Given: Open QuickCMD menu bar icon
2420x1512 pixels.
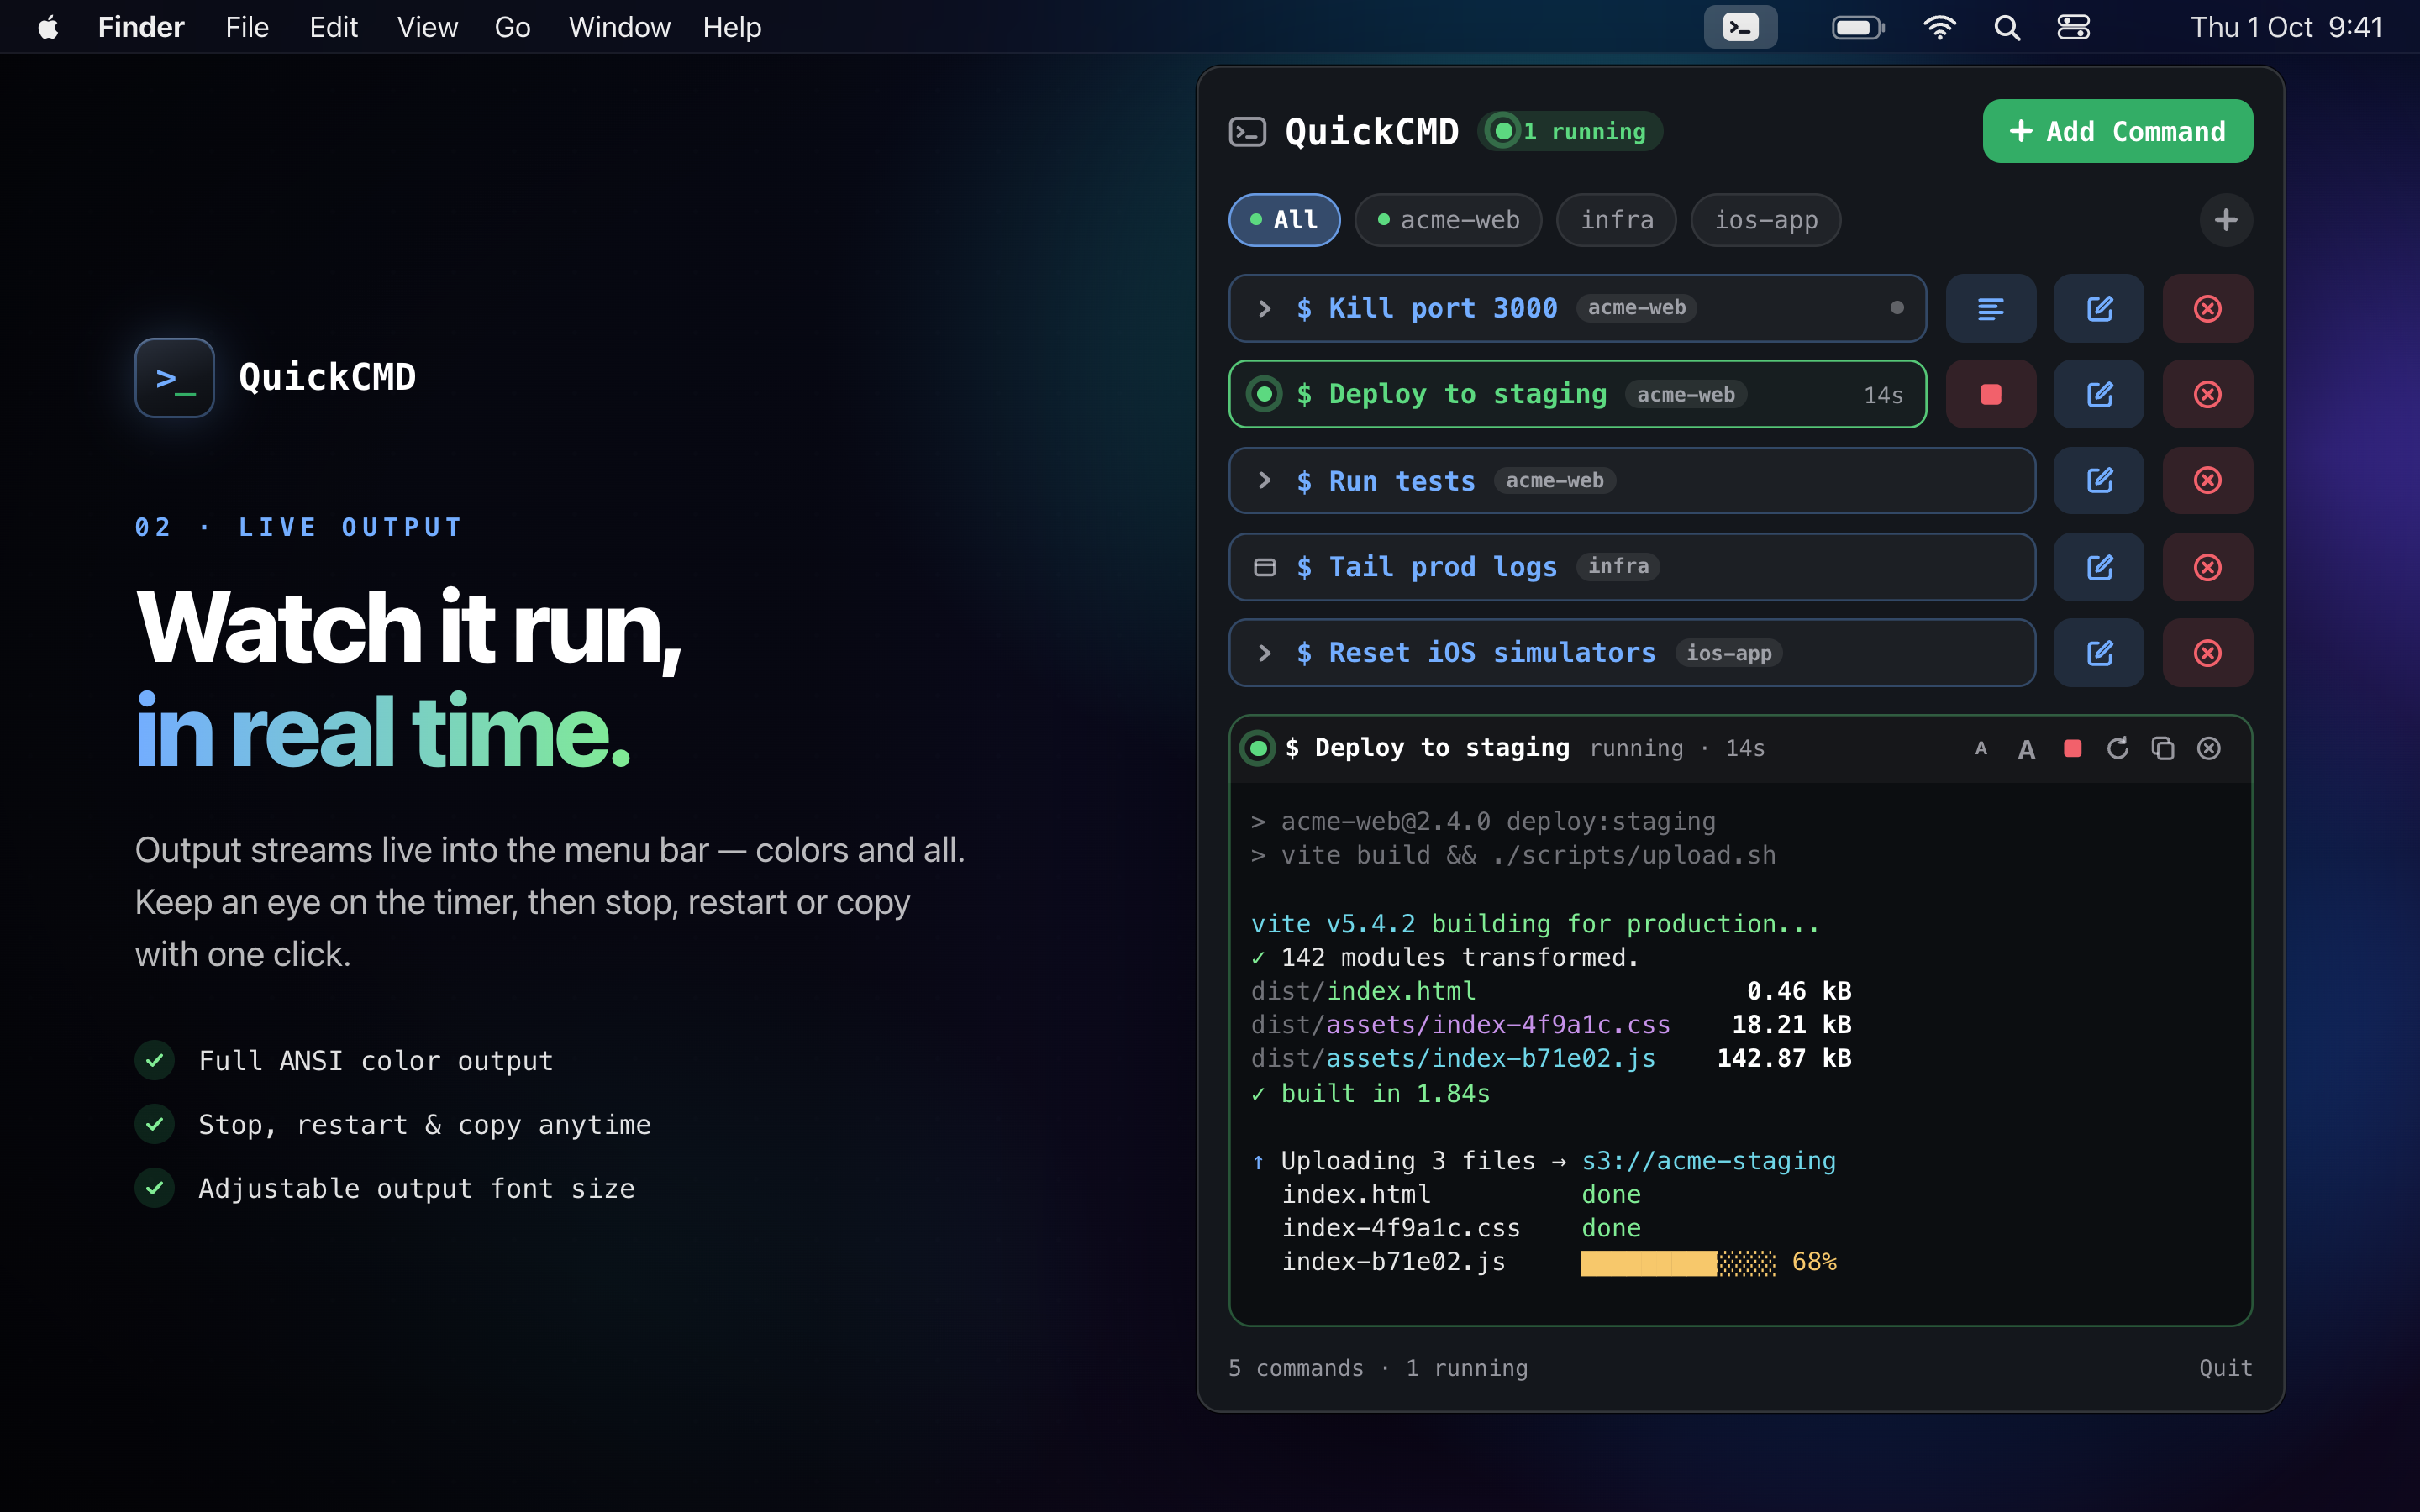Looking at the screenshot, I should tap(1740, 27).
